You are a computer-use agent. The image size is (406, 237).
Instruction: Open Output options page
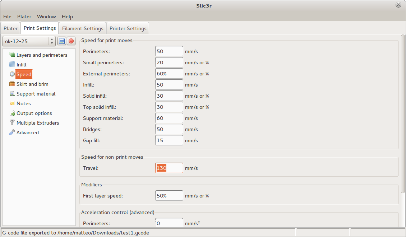34,113
